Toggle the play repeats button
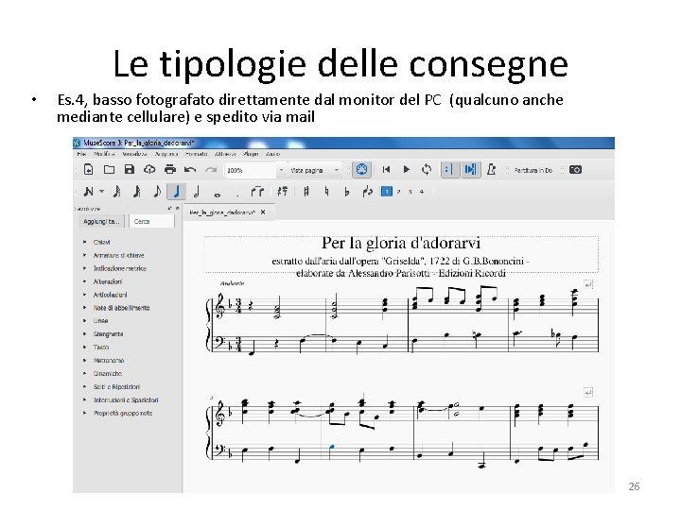Viewport: 681px width, 510px height. click(449, 170)
